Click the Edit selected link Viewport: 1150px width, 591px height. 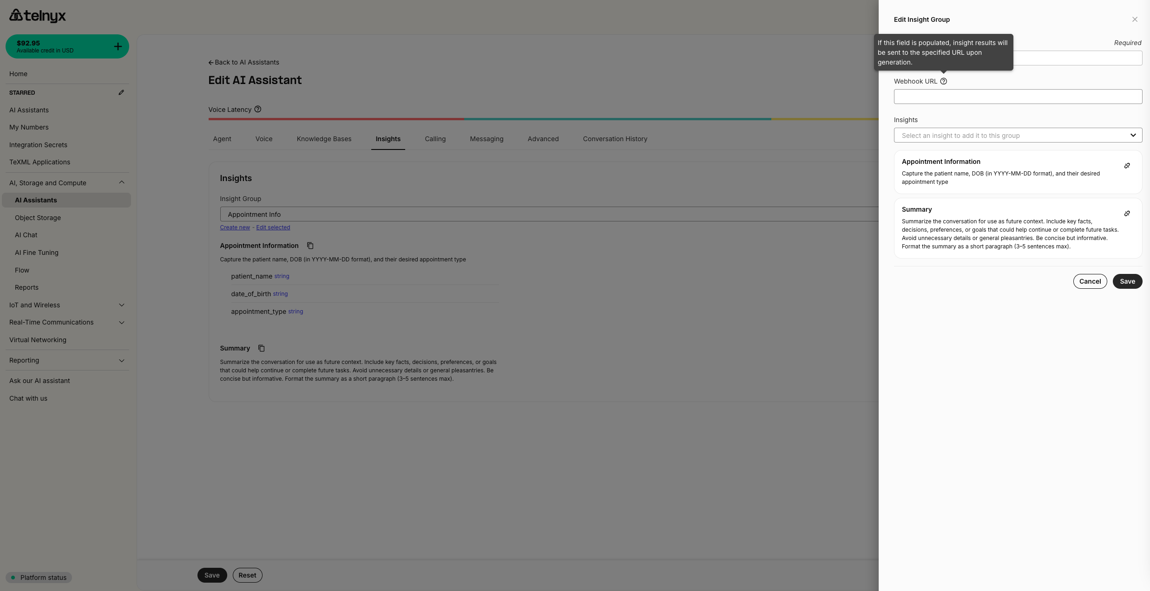273,227
